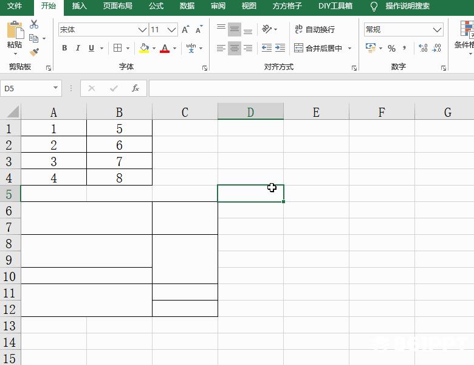Click the fx insert function button
Viewport: 474px width, 365px height.
point(135,88)
